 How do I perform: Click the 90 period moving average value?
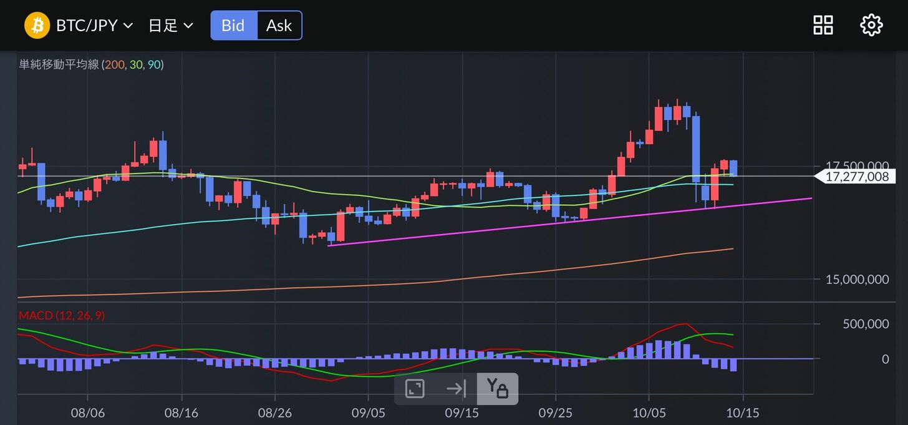click(154, 65)
